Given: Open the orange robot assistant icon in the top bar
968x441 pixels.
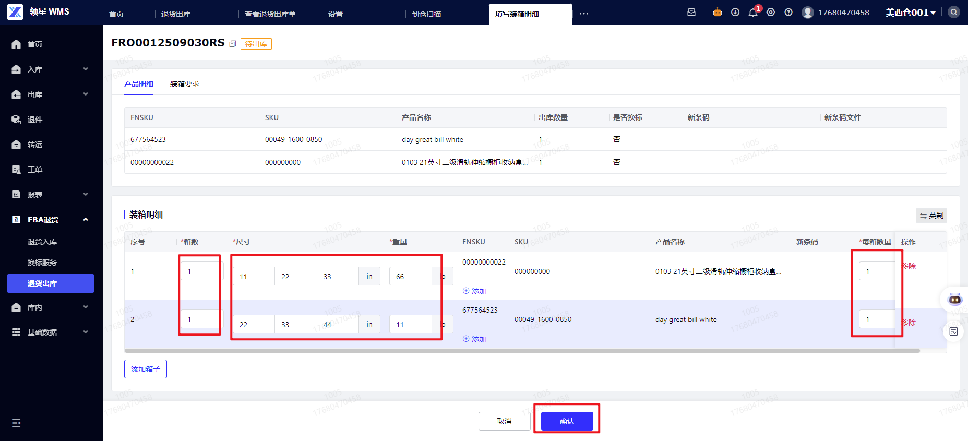Looking at the screenshot, I should pyautogui.click(x=718, y=12).
